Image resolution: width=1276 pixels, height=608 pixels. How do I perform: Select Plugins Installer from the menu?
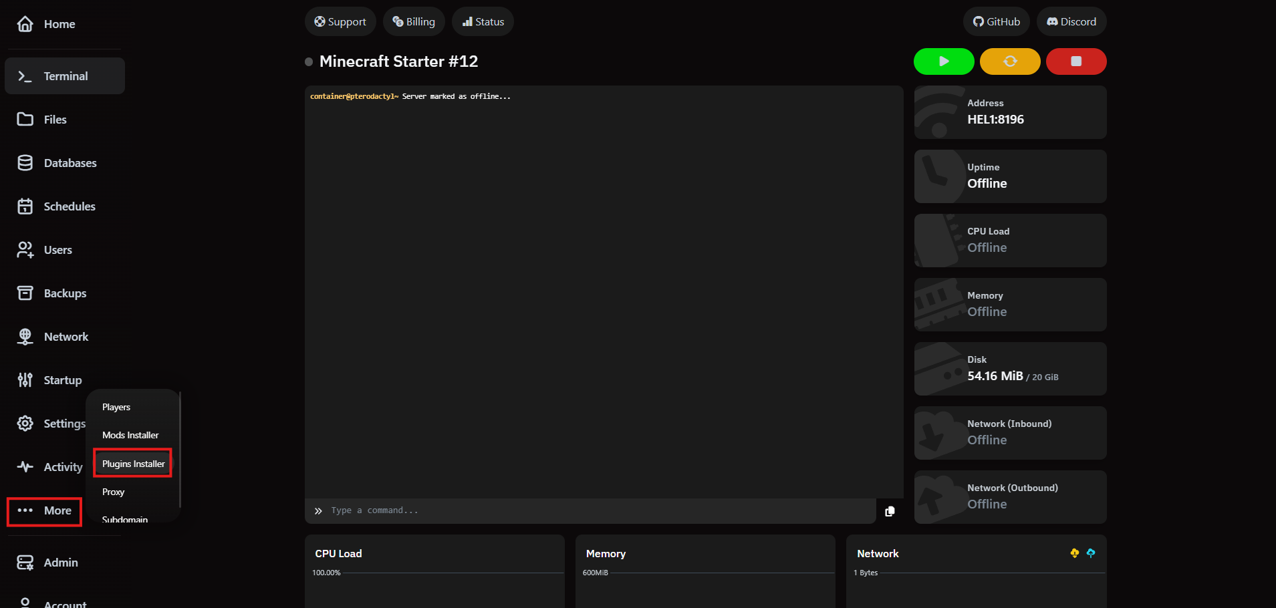(133, 462)
